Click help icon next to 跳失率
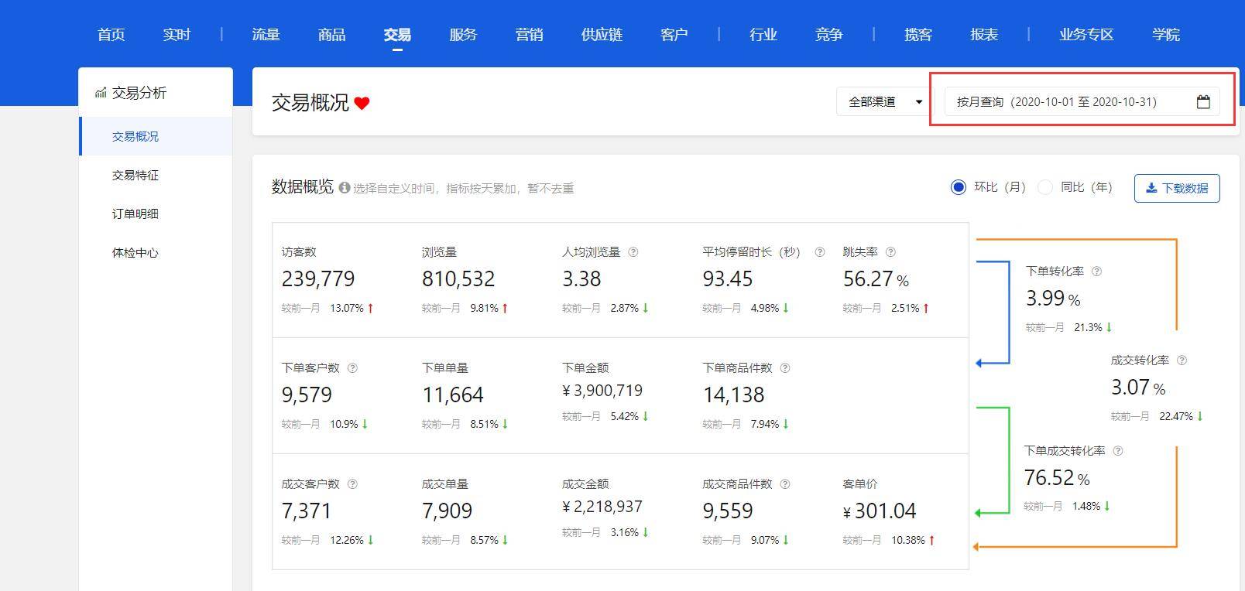Screen dimensions: 1245x591 [x=890, y=252]
